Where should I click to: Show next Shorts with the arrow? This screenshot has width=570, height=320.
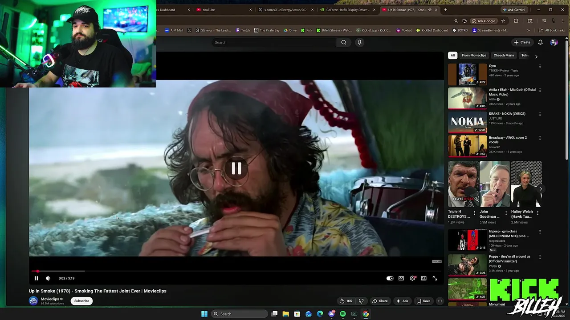coord(541,189)
